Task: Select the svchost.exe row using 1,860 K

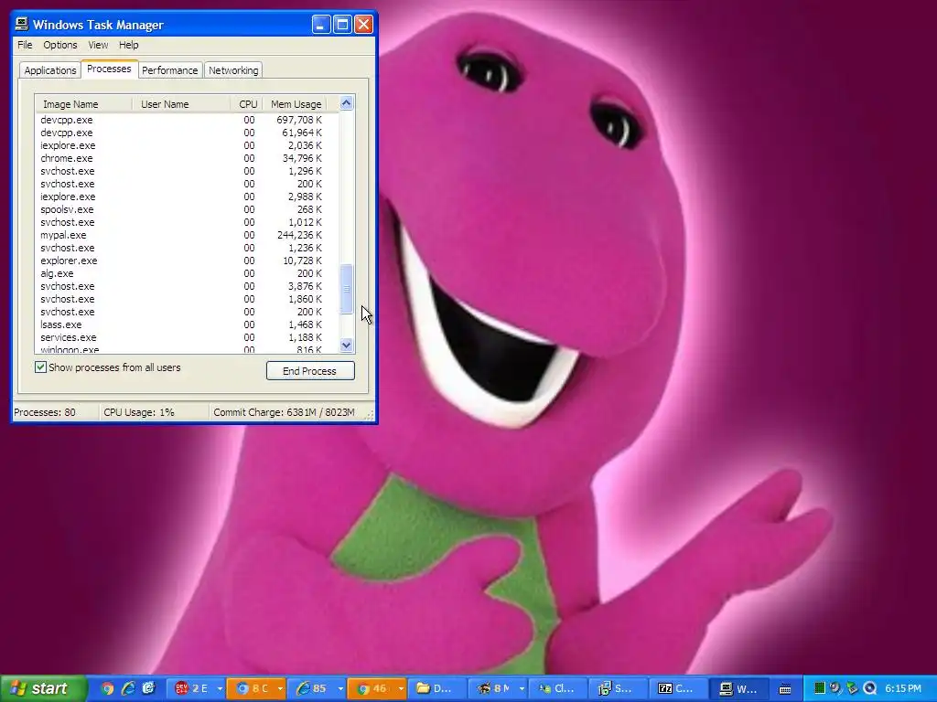Action: [x=187, y=299]
